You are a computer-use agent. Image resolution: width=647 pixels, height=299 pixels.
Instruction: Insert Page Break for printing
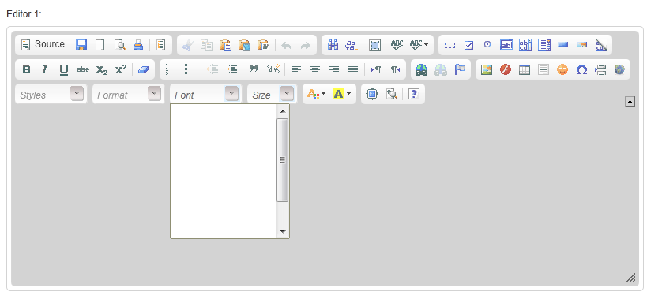[x=600, y=69]
